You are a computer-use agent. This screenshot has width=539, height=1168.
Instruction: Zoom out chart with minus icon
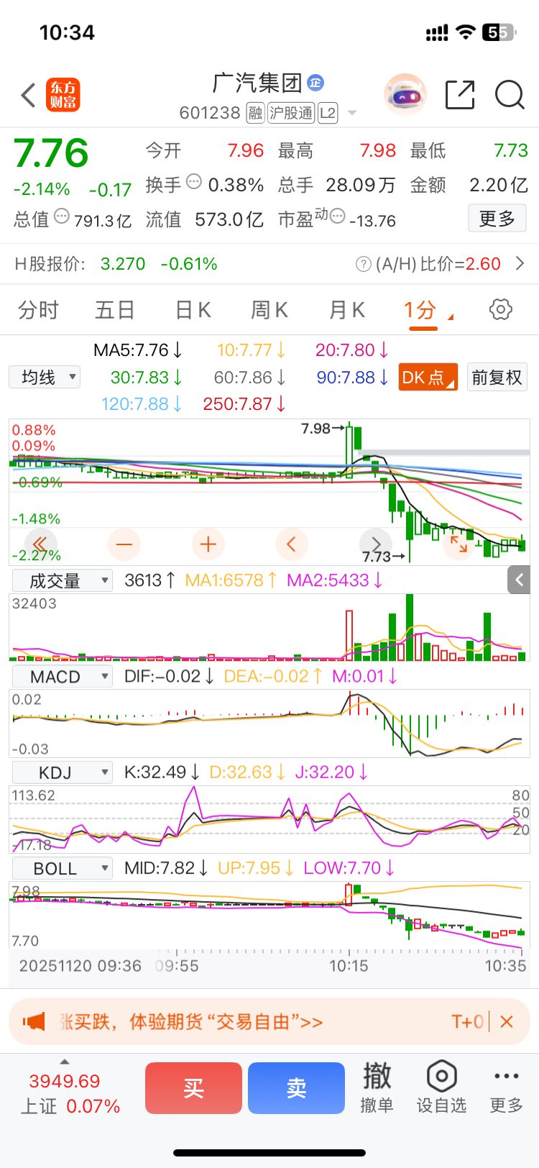coord(124,544)
